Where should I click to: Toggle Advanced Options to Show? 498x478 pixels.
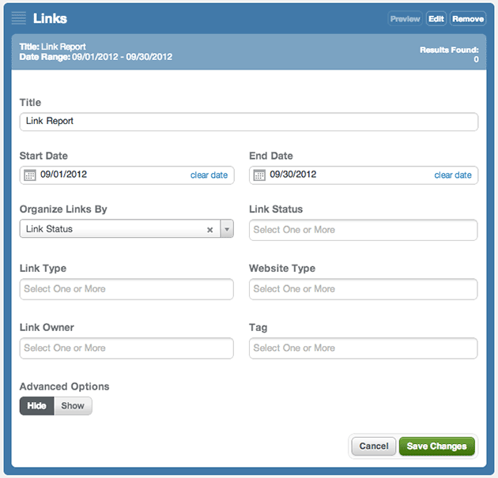tap(73, 405)
